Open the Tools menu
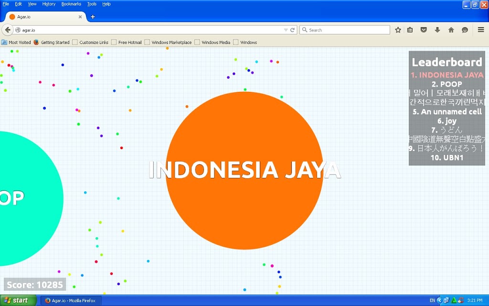This screenshot has width=489, height=306. pyautogui.click(x=92, y=4)
